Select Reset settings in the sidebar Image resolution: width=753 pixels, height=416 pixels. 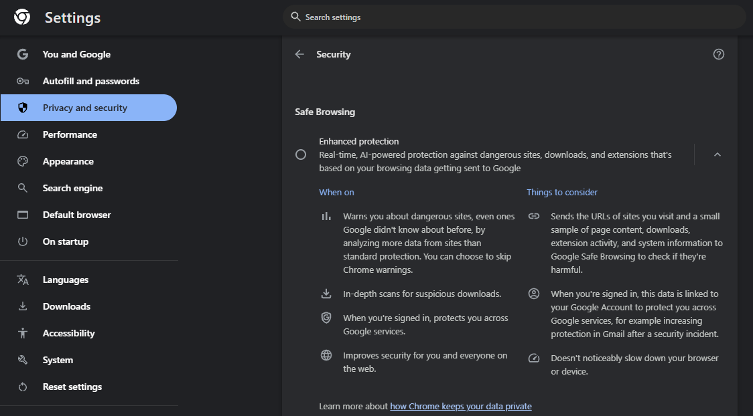coord(72,387)
